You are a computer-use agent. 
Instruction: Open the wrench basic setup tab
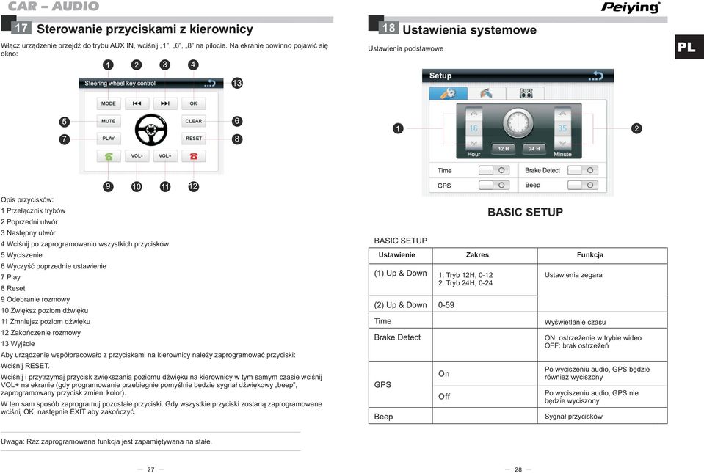click(448, 93)
